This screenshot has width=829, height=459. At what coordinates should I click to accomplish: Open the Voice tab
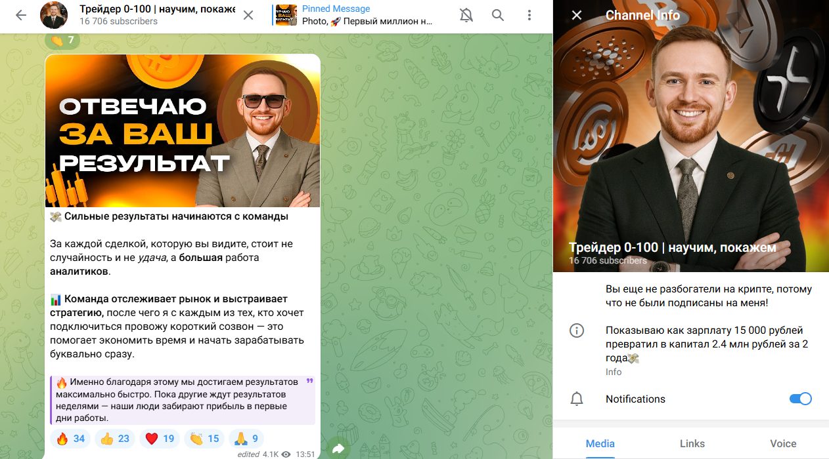tap(783, 443)
